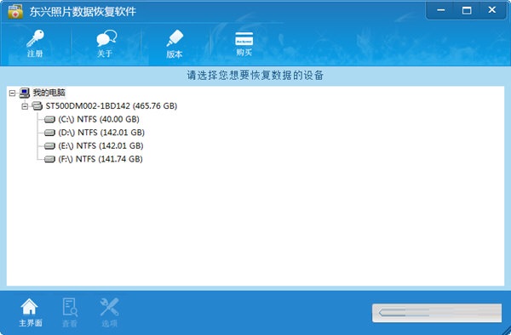Image resolution: width=511 pixels, height=335 pixels.
Task: Click the 东兴照片数据恢复软件 window title
Action: (83, 12)
